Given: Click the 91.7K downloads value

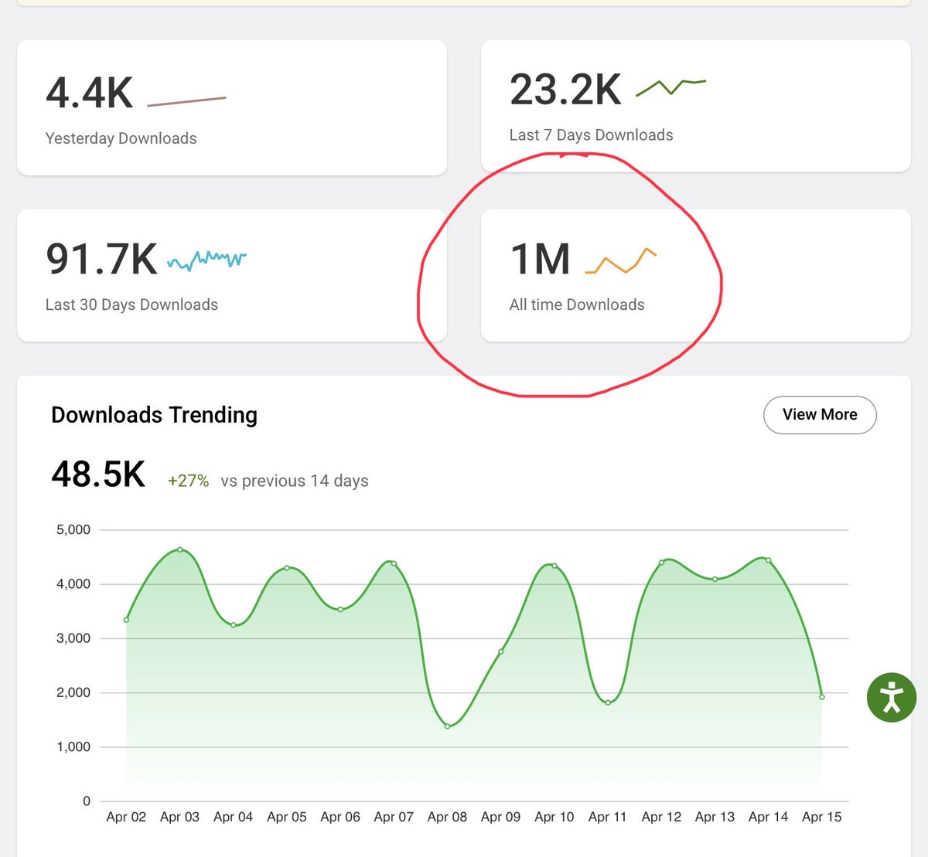Looking at the screenshot, I should (101, 259).
